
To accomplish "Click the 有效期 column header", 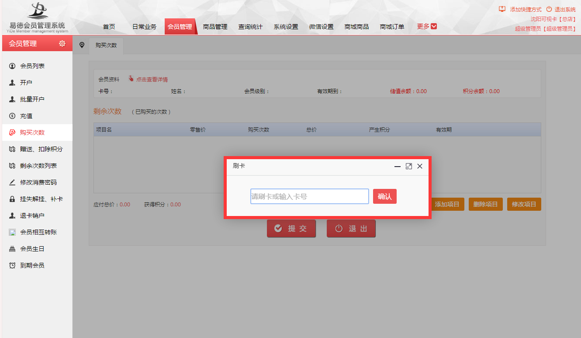I will (x=444, y=130).
